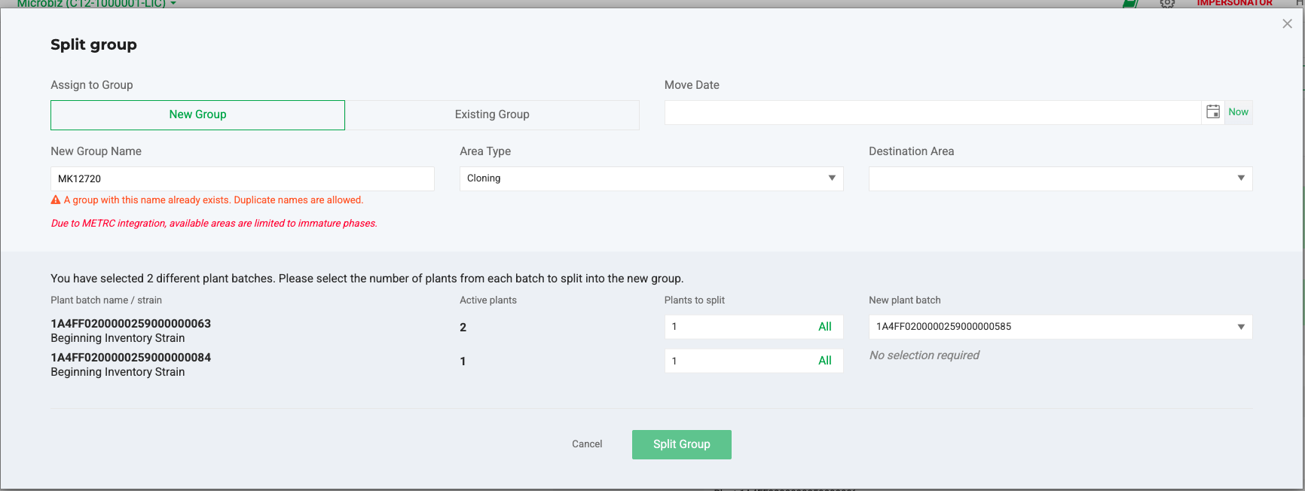Edit plants to split for batch 0084
This screenshot has width=1305, height=491.
(735, 361)
